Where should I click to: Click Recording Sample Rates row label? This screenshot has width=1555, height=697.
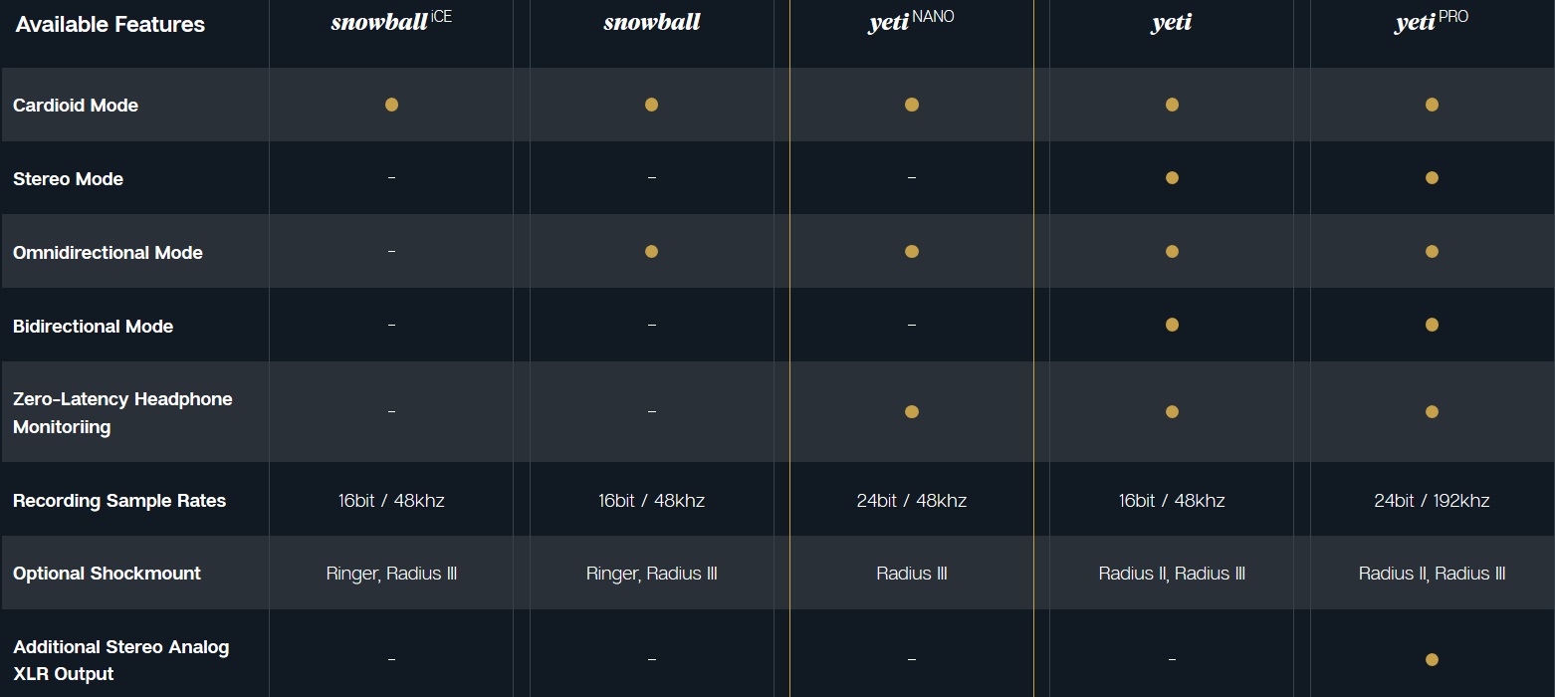point(119,501)
